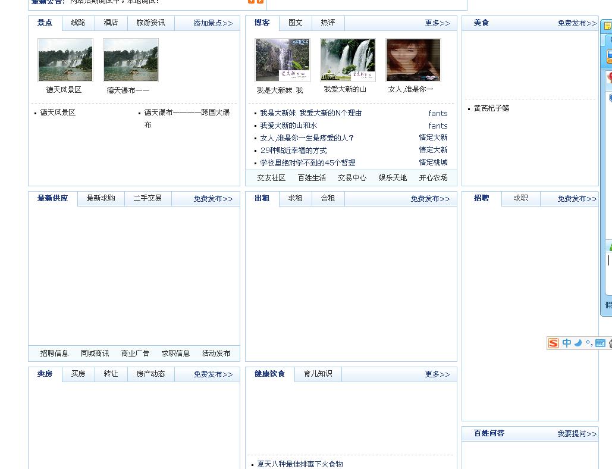
Task: Go to 交友社区 section
Action: coord(271,178)
